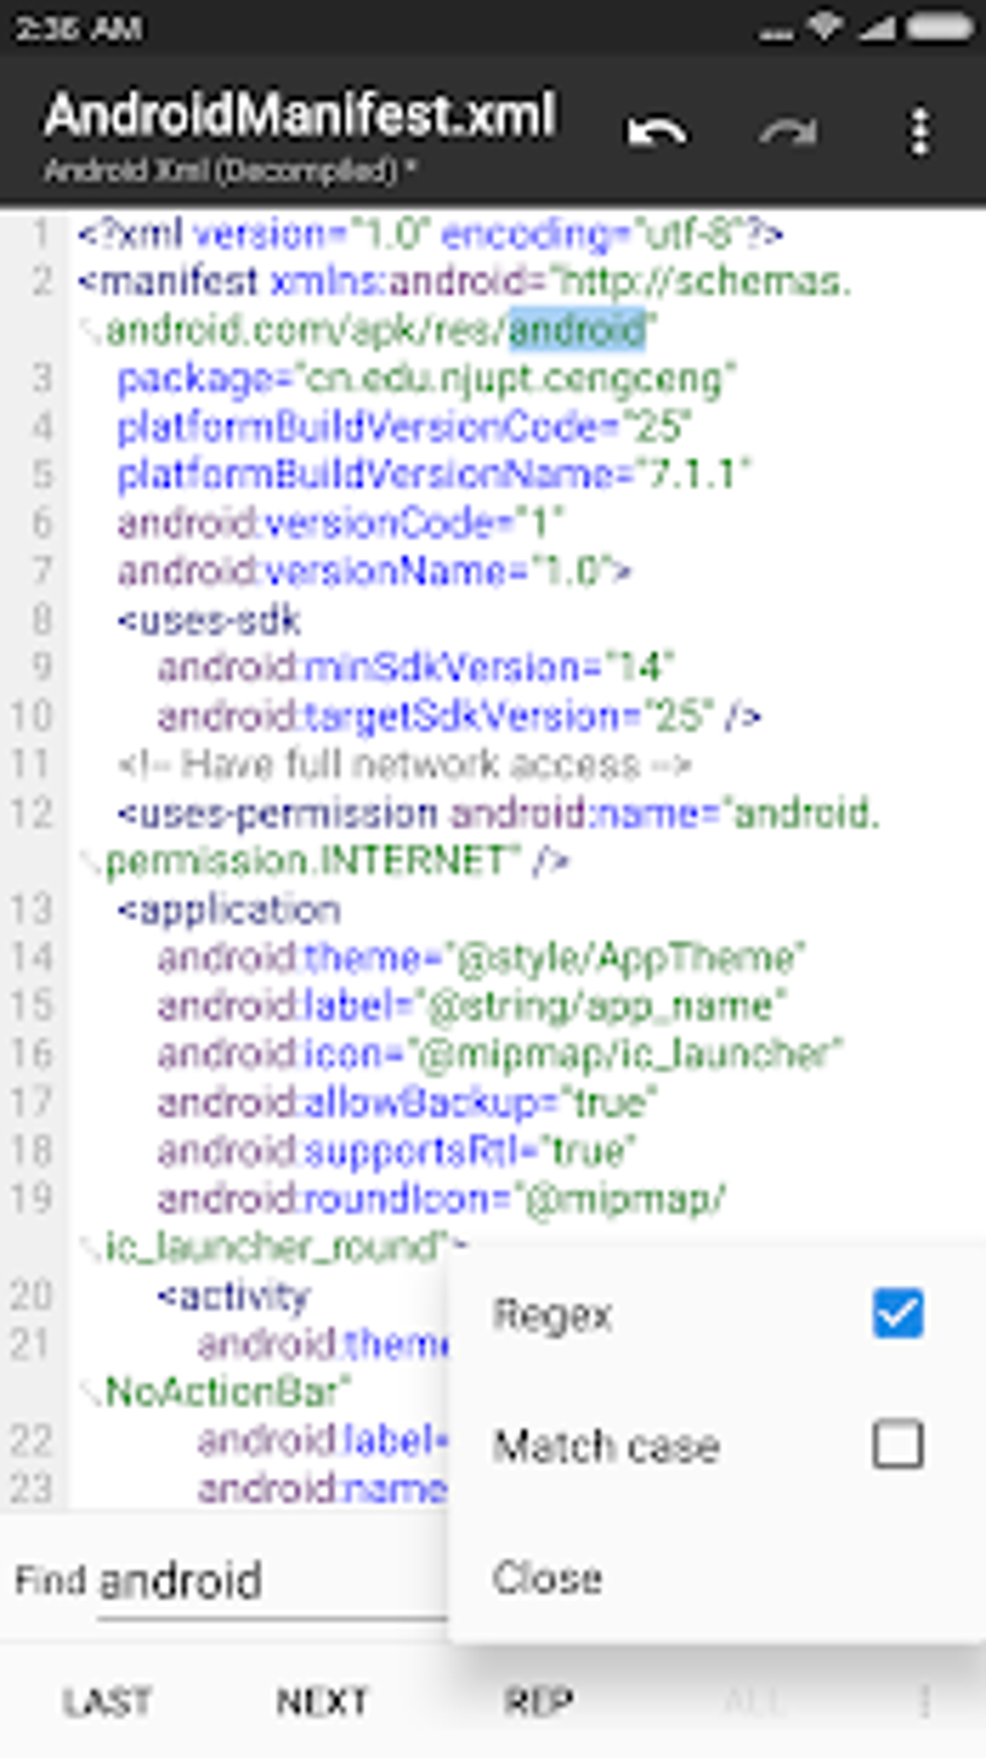Tap android:label="@string/app_name" line
The image size is (986, 1758).
point(472,1006)
